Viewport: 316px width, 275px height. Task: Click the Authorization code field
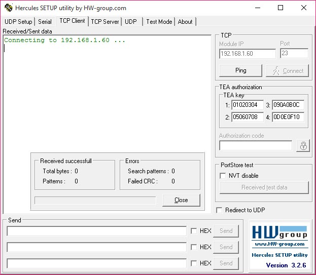click(x=256, y=145)
